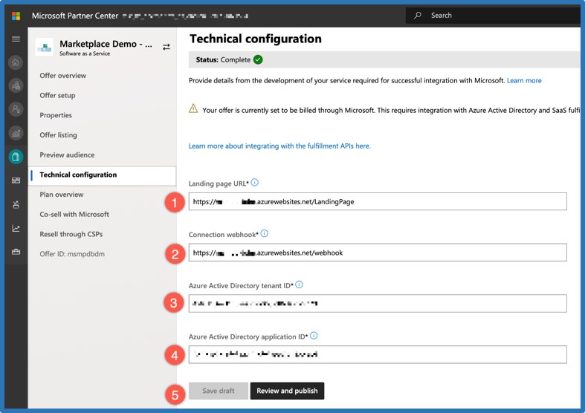Click the swap offer arrows icon

point(167,46)
